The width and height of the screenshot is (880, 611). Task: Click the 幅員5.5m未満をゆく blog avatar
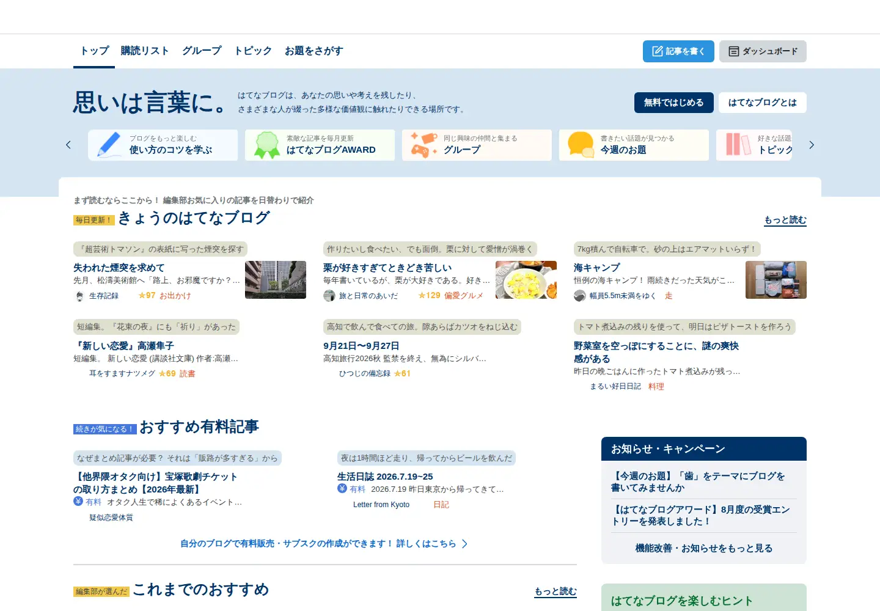(x=580, y=296)
